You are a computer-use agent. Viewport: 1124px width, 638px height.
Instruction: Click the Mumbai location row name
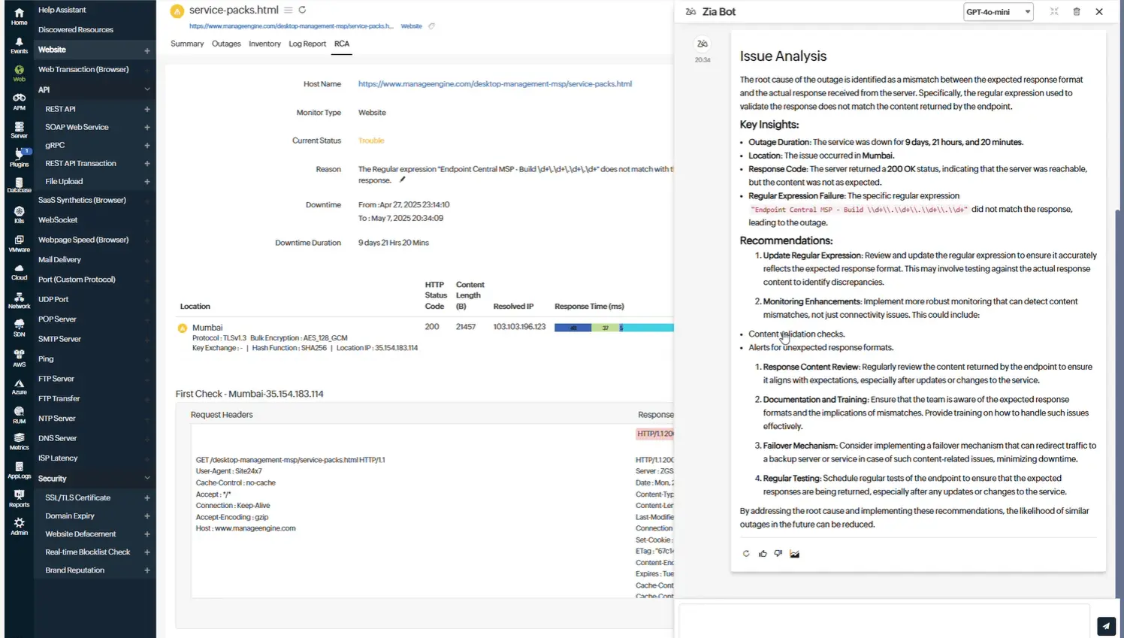(x=207, y=328)
